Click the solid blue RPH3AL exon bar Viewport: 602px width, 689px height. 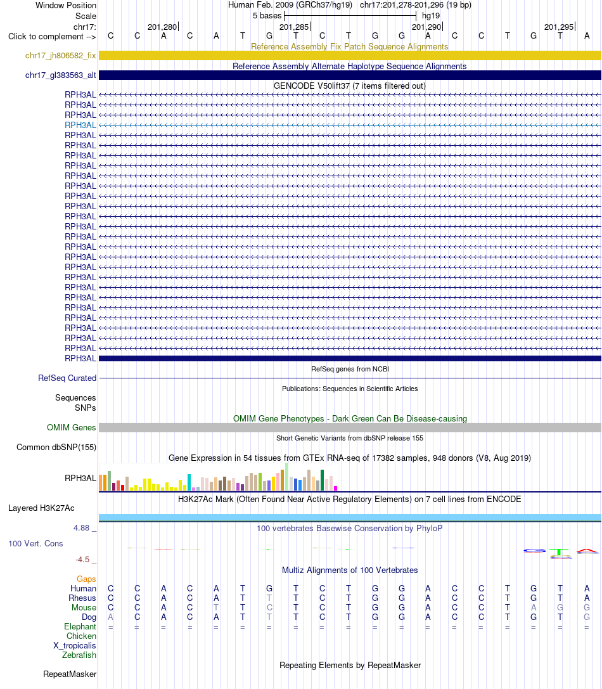click(x=350, y=359)
